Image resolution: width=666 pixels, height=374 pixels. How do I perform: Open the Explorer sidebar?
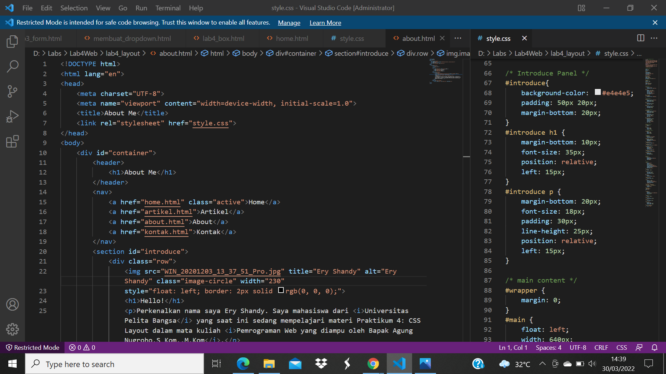click(12, 41)
